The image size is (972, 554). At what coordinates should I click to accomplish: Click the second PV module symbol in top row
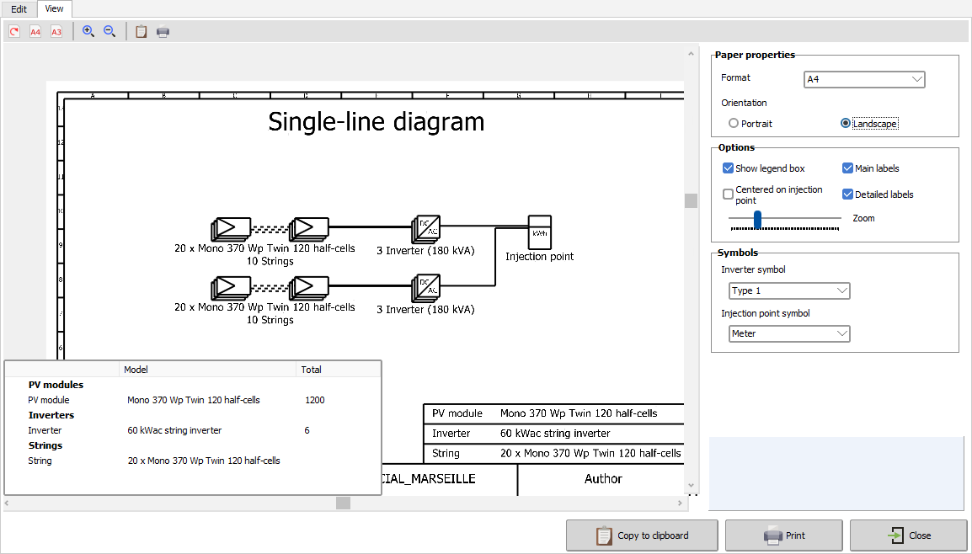309,229
